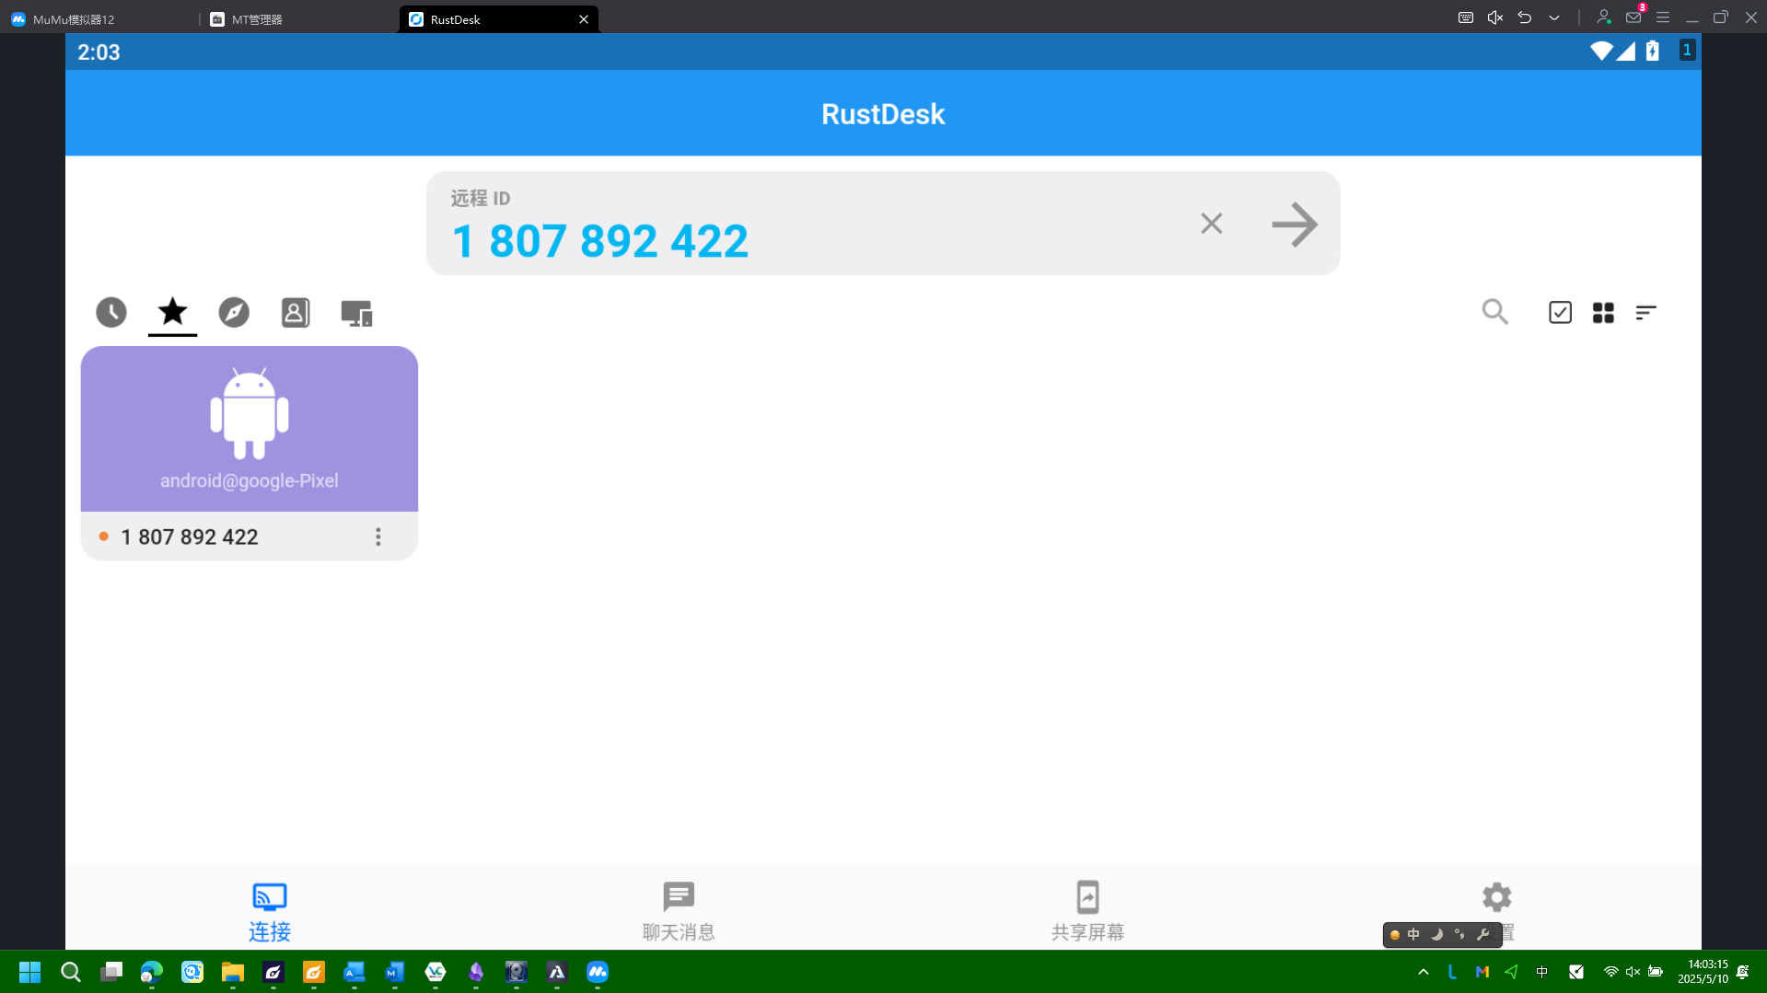Open the taskbar battery charging icon
1767x993 pixels.
(1656, 972)
